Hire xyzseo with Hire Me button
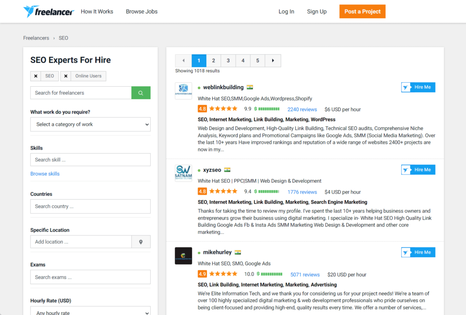The image size is (466, 315). coord(418,170)
